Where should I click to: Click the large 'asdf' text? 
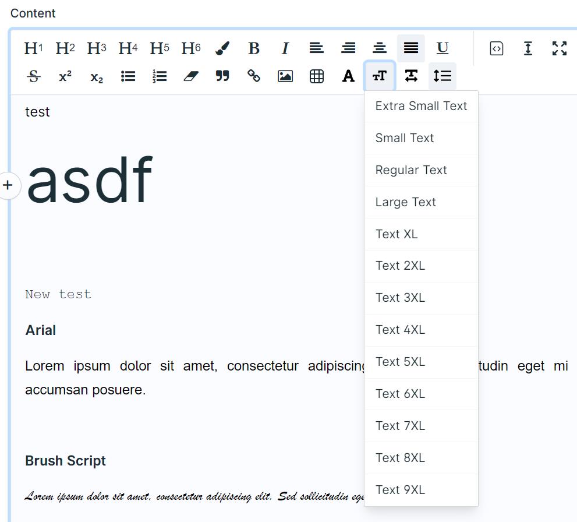(90, 179)
